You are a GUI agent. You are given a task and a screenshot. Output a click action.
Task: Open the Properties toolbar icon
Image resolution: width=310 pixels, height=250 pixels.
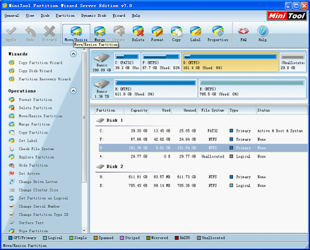click(217, 33)
